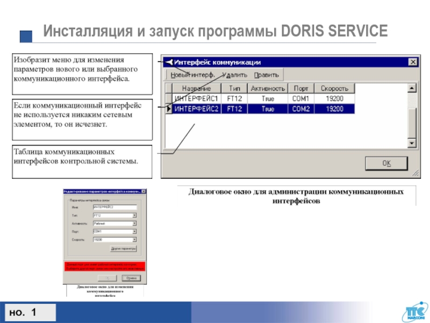Image resolution: width=430 pixels, height=323 pixels.
Task: Click the window icon of Интерфейс коммуникации
Action: pos(169,62)
